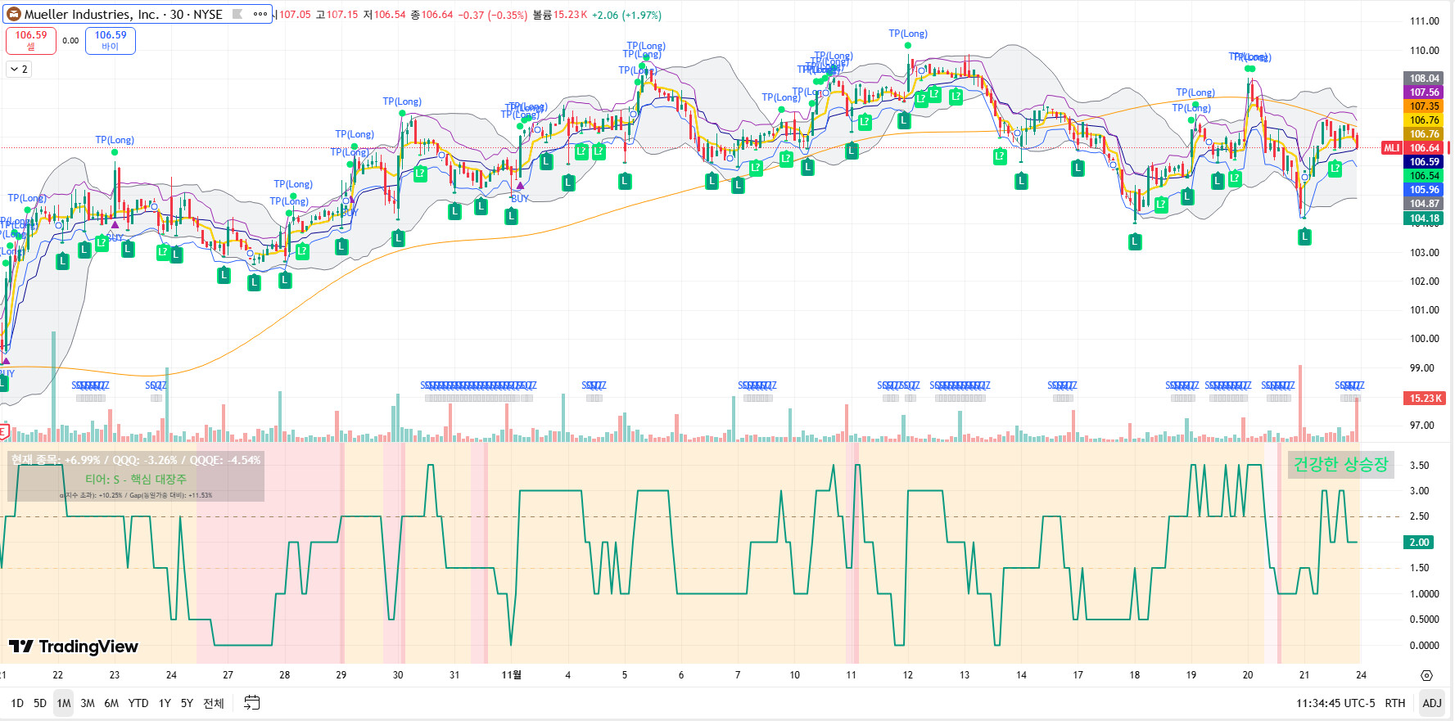1455x721 pixels.
Task: Click the 0.00 spread value
Action: [x=71, y=40]
